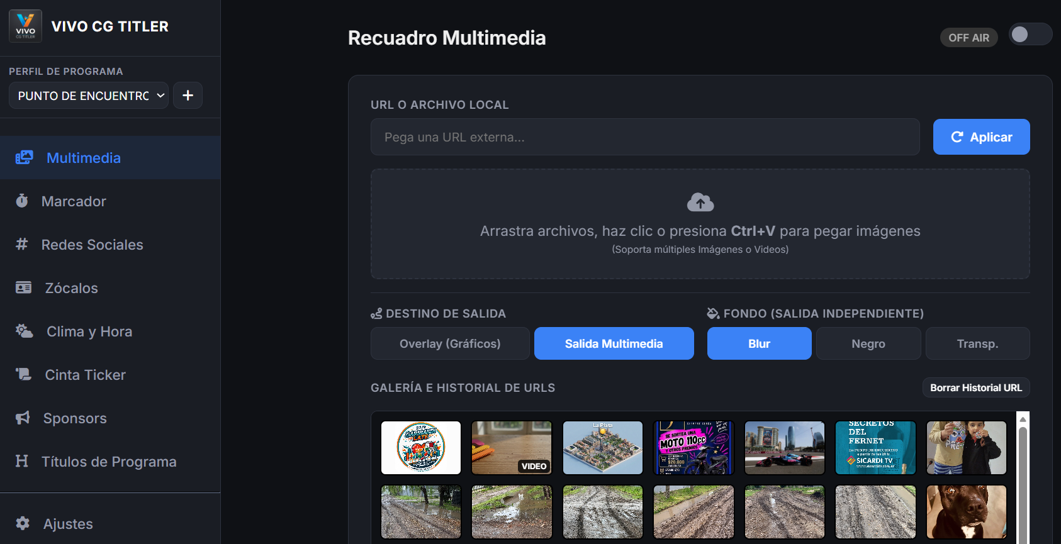Select Overlay (Gráficos) output destination
The height and width of the screenshot is (544, 1061).
(x=450, y=343)
